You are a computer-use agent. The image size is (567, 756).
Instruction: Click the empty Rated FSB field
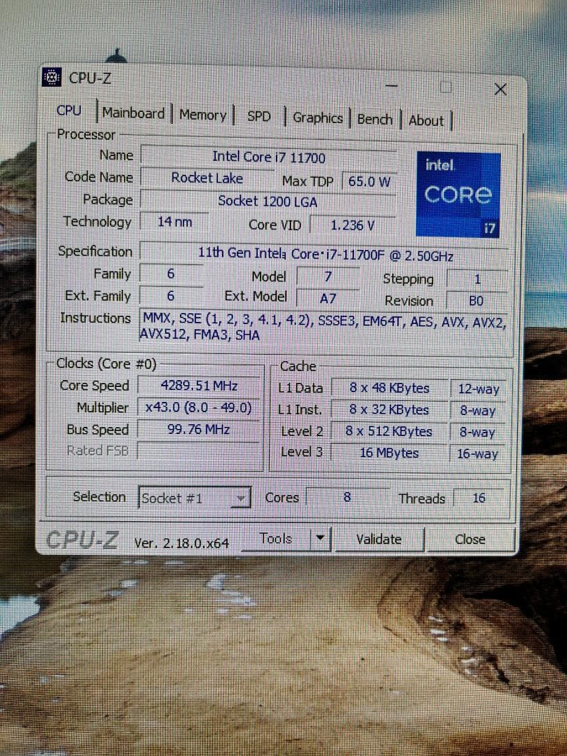[199, 451]
